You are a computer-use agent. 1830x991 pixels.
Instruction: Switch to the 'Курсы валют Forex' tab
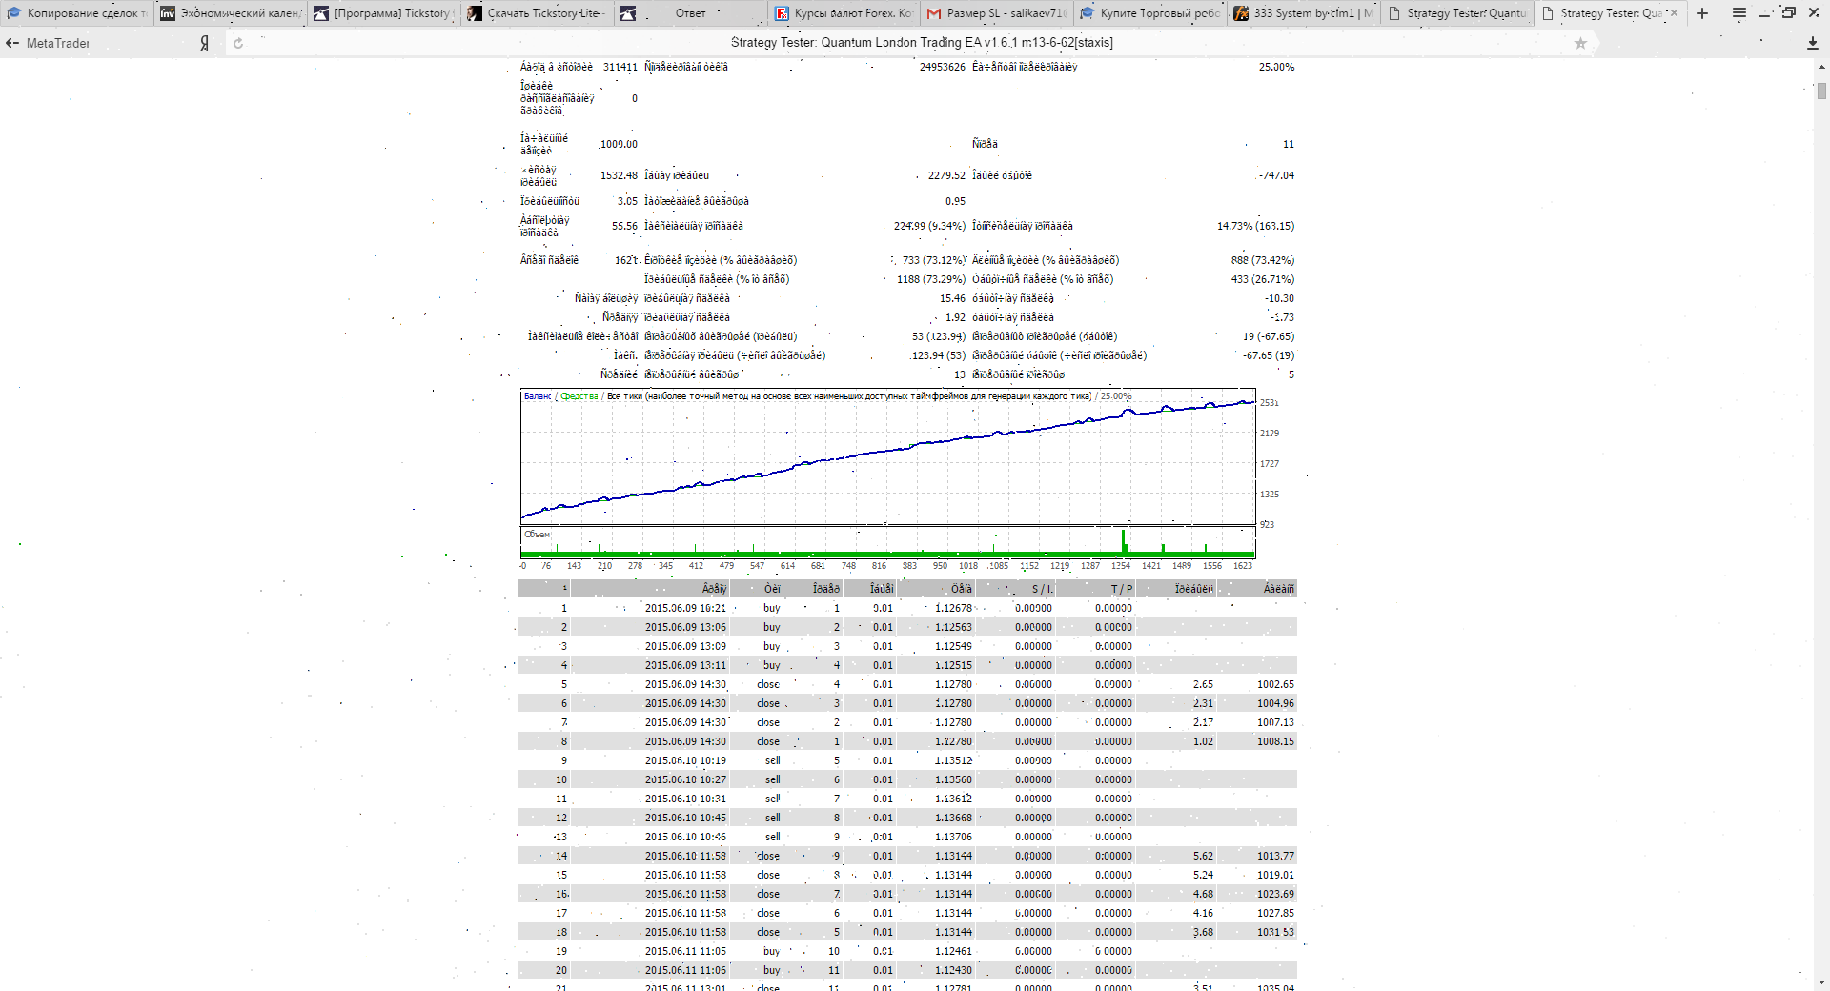tap(844, 13)
